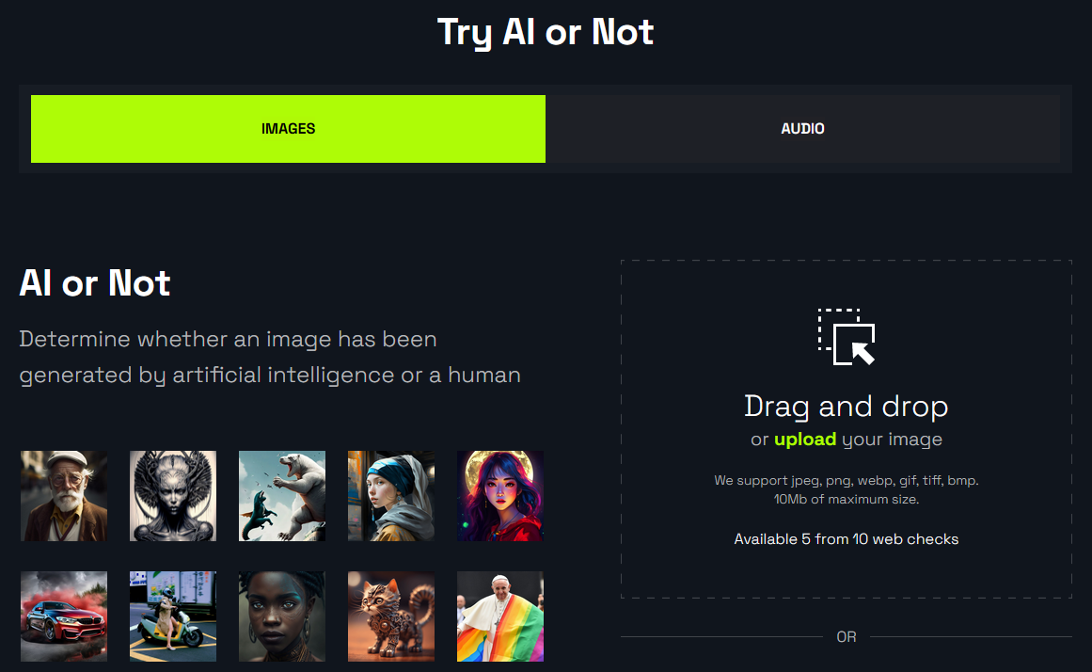
Task: Click 'Available 5 from 10 web checks' text
Action: (847, 539)
